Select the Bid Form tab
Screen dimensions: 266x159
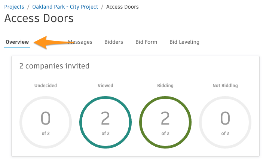(146, 42)
